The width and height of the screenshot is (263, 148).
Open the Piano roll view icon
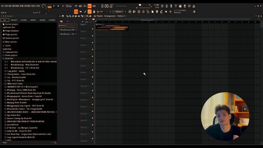pos(134,12)
